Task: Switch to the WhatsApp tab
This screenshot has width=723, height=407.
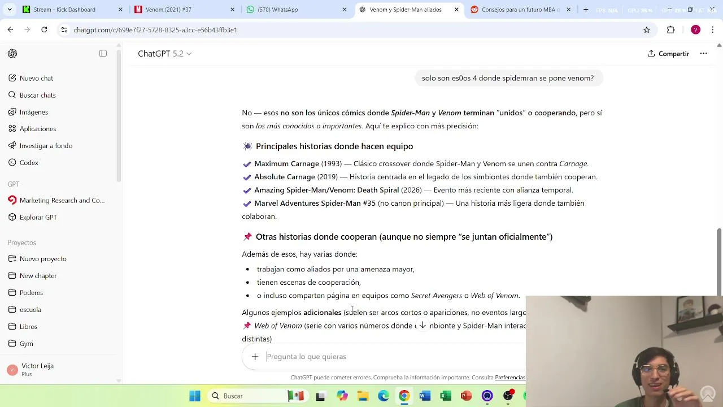Action: pyautogui.click(x=296, y=10)
